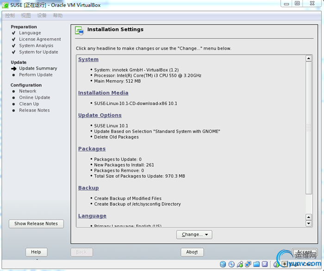Select the License Agreement step

40,39
